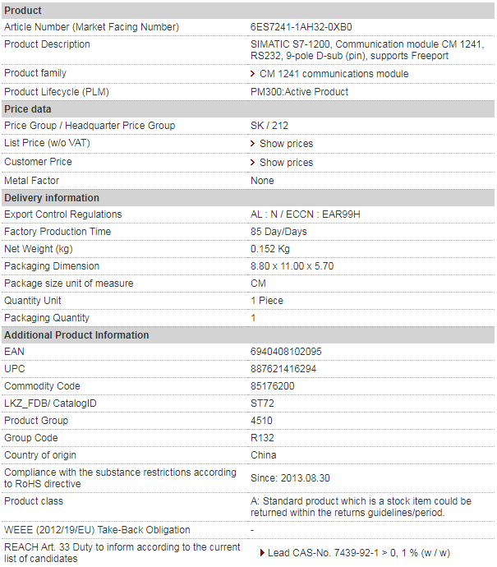The height and width of the screenshot is (567, 497).
Task: Select the Delivery information section header
Action: click(x=248, y=198)
